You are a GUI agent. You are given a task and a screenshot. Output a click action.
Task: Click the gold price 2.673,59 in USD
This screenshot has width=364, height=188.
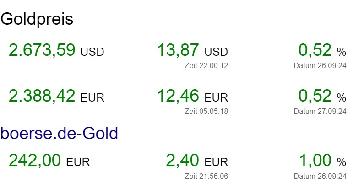pyautogui.click(x=42, y=50)
